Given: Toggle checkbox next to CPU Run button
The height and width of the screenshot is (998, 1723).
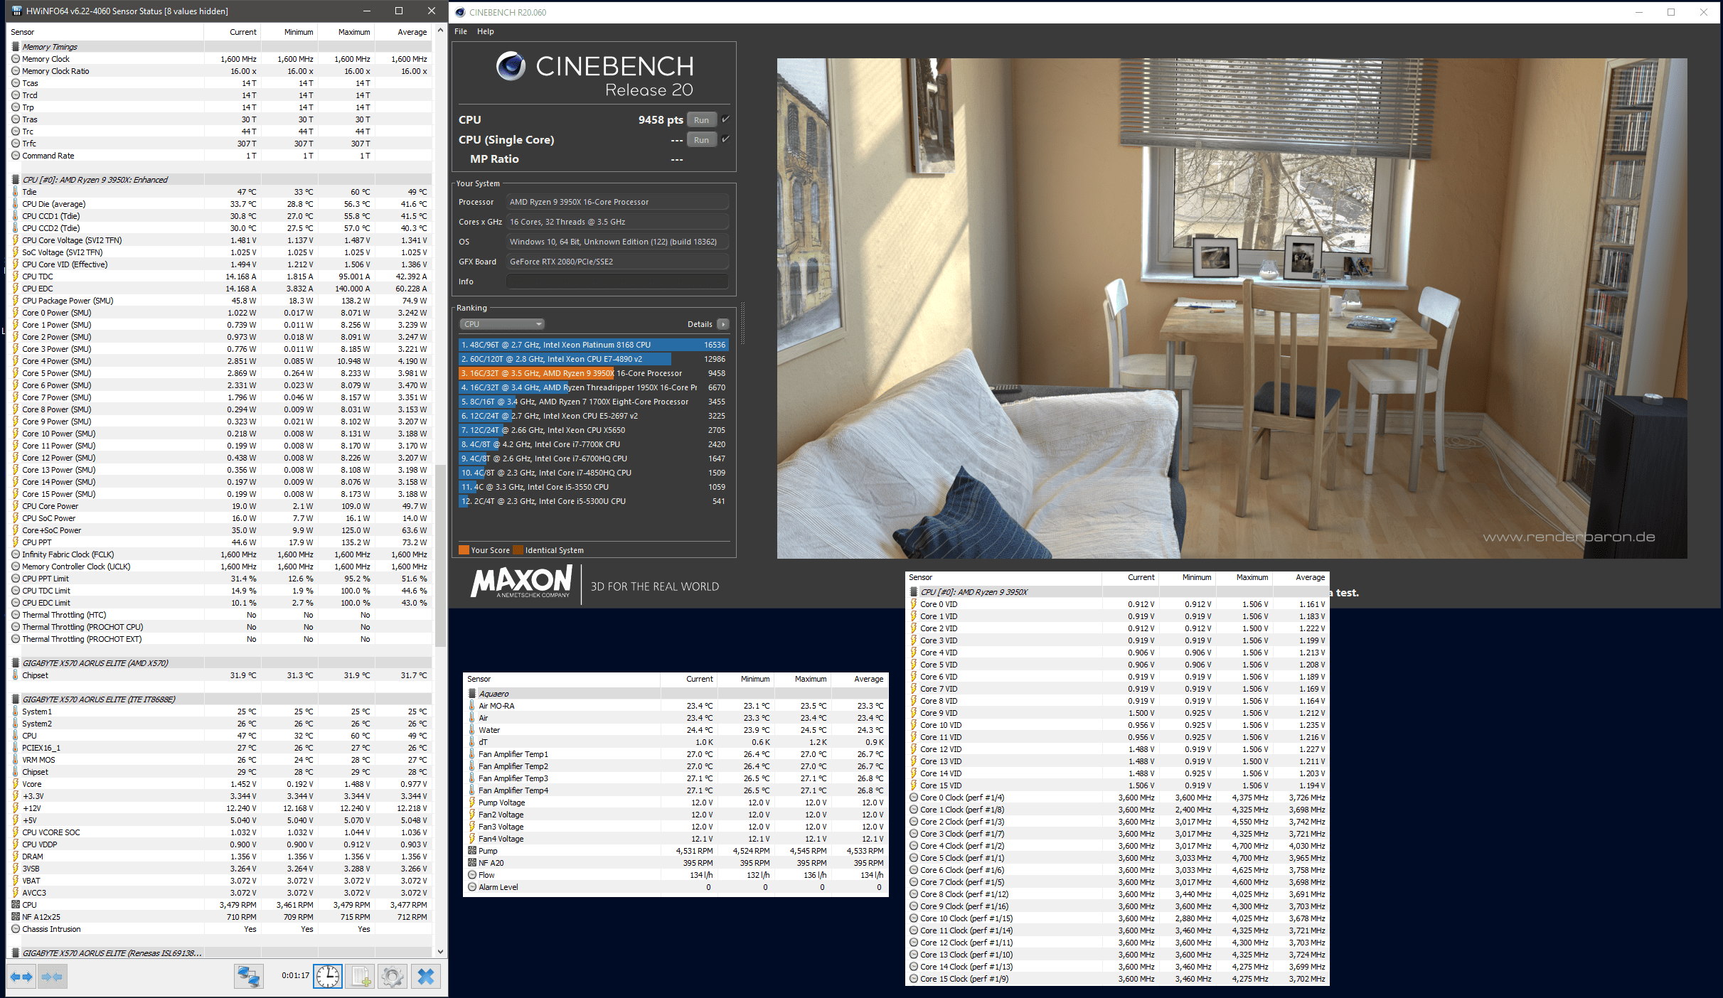Looking at the screenshot, I should click(725, 119).
